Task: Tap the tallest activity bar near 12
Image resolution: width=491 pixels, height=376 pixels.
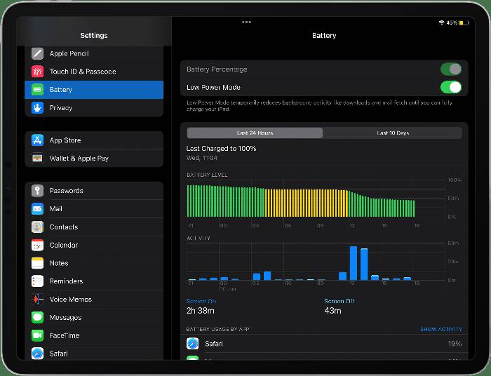Action: point(354,263)
